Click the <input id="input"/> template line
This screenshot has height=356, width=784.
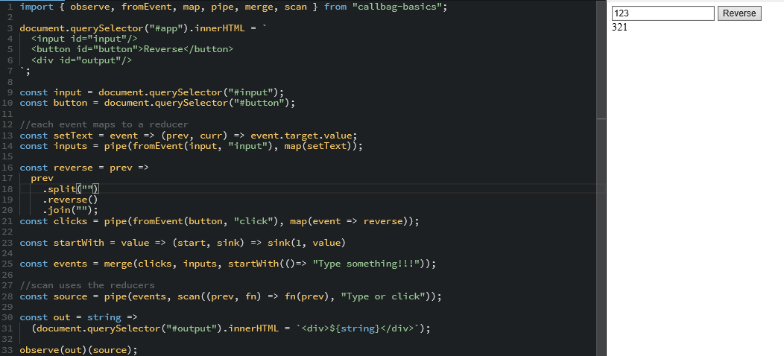pyautogui.click(x=84, y=39)
